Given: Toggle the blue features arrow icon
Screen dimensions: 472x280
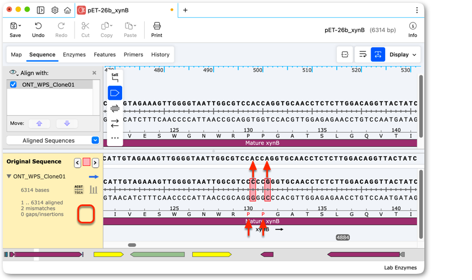Looking at the screenshot, I should (115, 93).
